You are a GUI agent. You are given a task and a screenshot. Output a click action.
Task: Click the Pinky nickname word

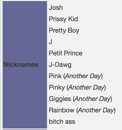pyautogui.click(x=57, y=88)
